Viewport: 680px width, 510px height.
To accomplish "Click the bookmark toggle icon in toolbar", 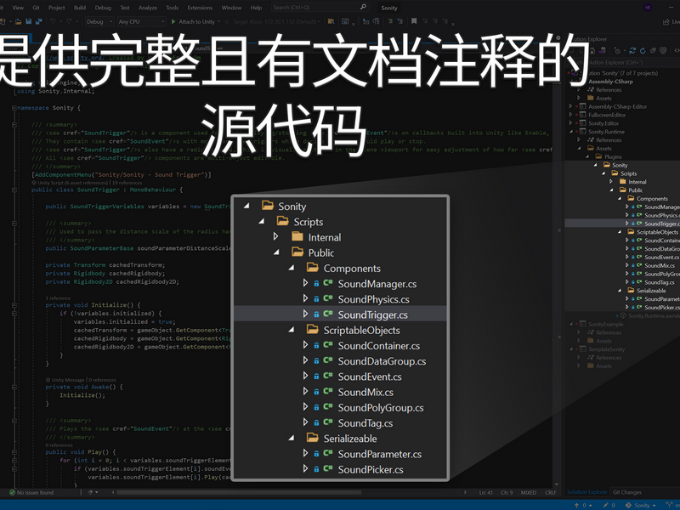I will click(414, 21).
